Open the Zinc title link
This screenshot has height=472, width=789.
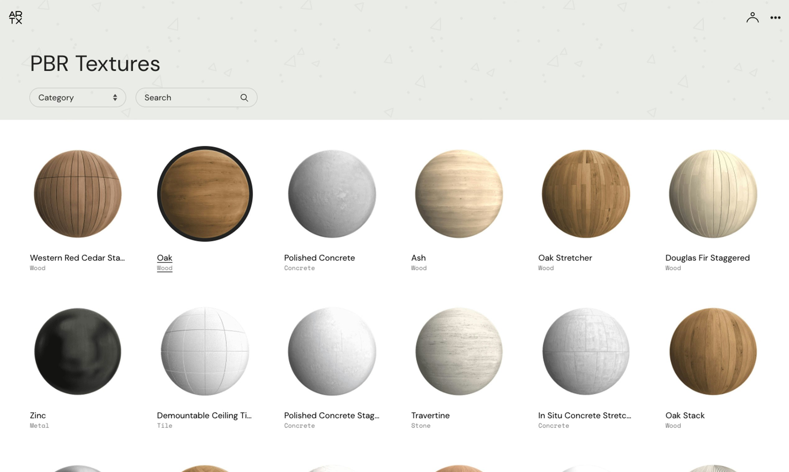tap(38, 415)
